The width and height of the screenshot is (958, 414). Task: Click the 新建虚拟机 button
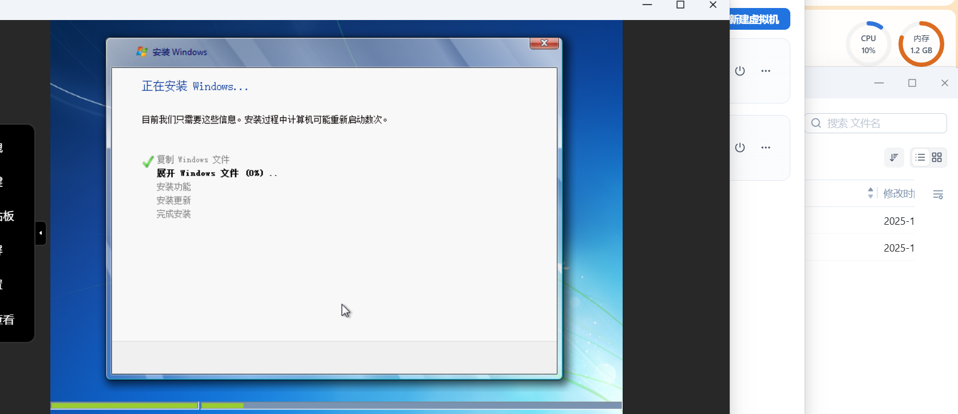759,19
